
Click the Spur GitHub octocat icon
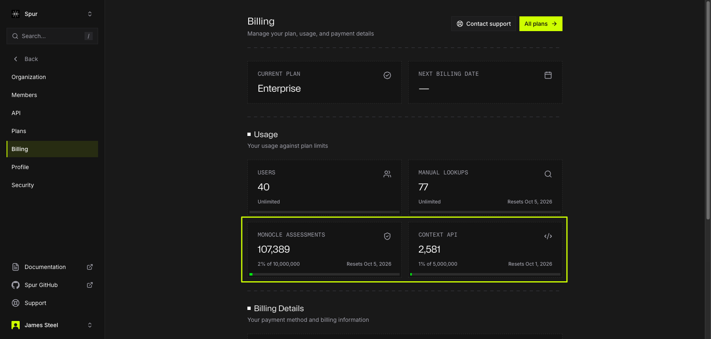(16, 285)
